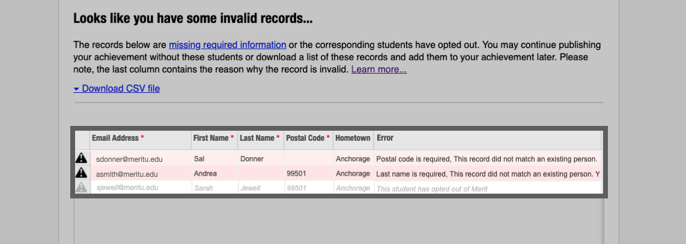The image size is (686, 244).
Task: Open the missing required information link
Action: pyautogui.click(x=227, y=44)
